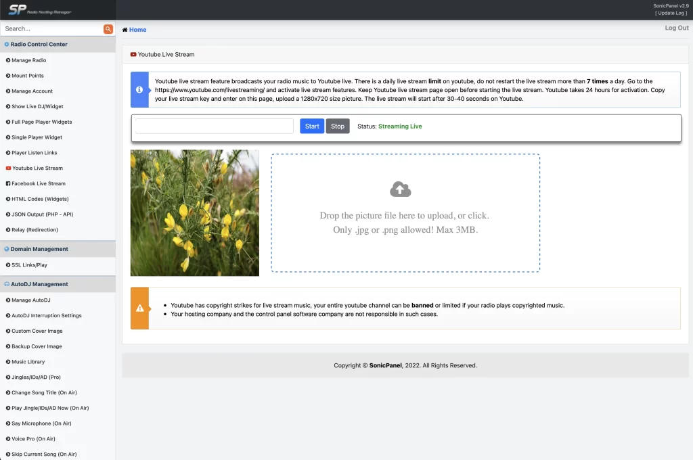Click the arrow icon beside Mount Points
Viewport: 693px width, 460px height.
(x=8, y=76)
